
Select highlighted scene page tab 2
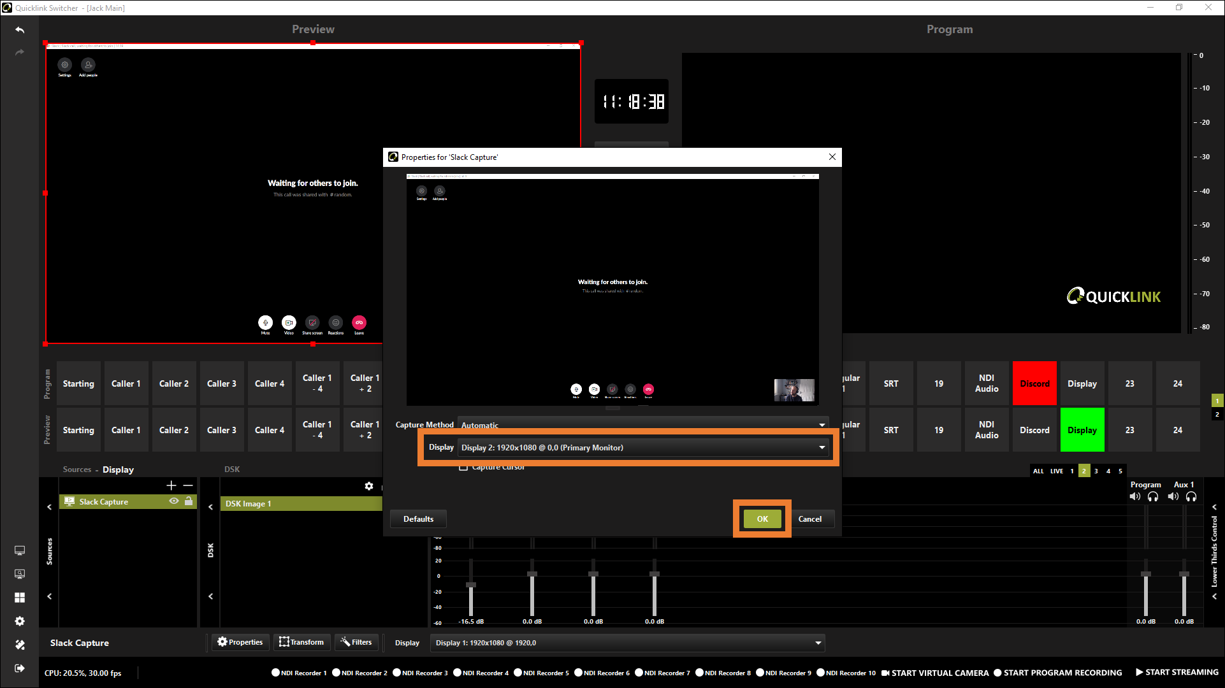(1084, 471)
